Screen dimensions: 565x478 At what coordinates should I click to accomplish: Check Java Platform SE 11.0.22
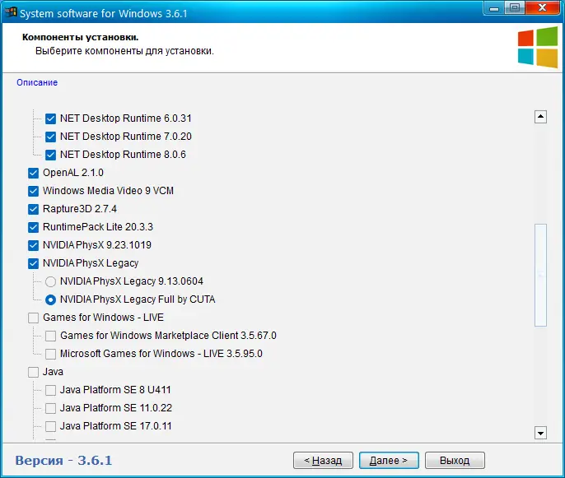50,408
